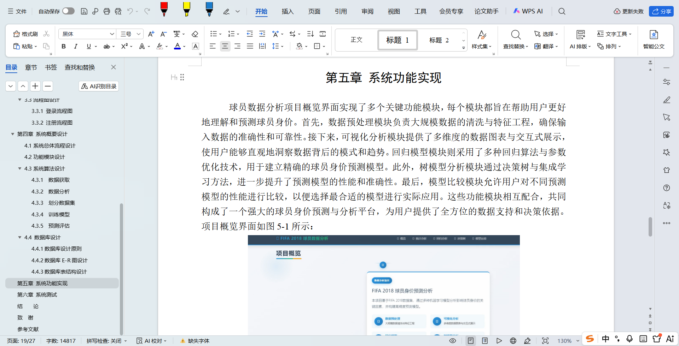Open 查找替换 find and replace
This screenshot has height=346, width=679.
[516, 40]
